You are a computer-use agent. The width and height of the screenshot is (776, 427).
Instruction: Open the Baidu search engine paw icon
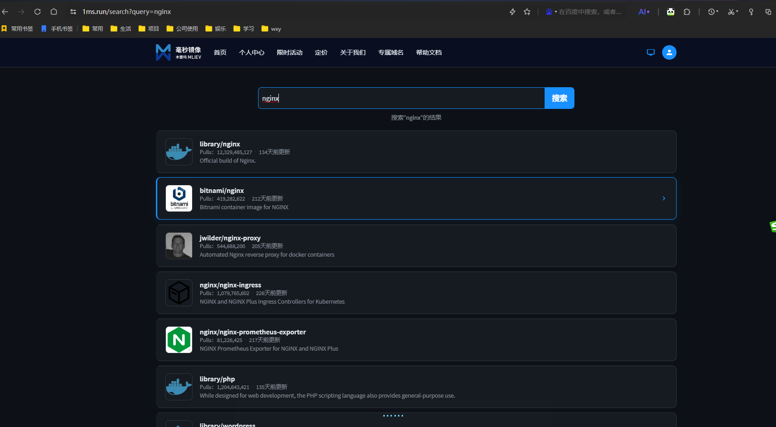click(549, 12)
